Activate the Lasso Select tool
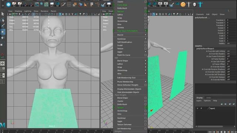This screenshot has height=133, width=237. pos(3,20)
